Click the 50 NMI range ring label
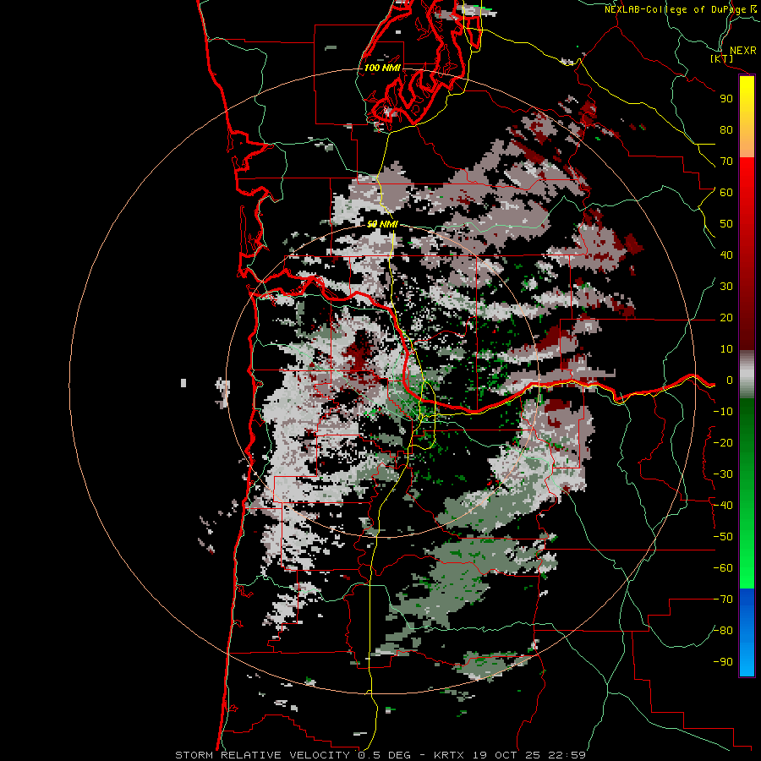The height and width of the screenshot is (761, 761). (382, 224)
